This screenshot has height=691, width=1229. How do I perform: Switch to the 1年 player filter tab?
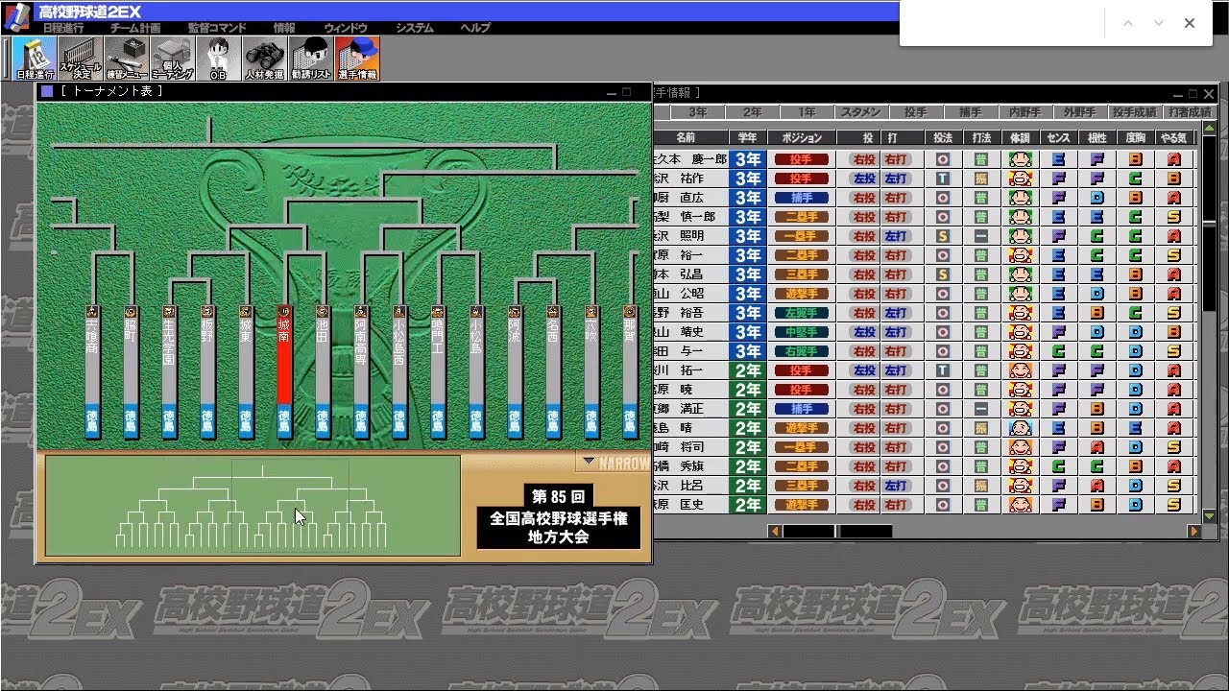807,112
